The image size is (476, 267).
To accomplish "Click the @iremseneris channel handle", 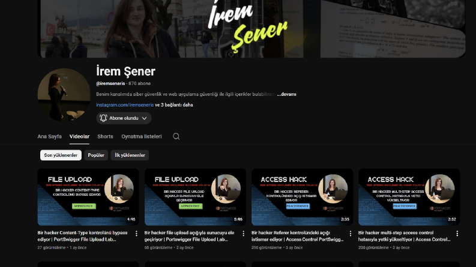I will coord(110,84).
